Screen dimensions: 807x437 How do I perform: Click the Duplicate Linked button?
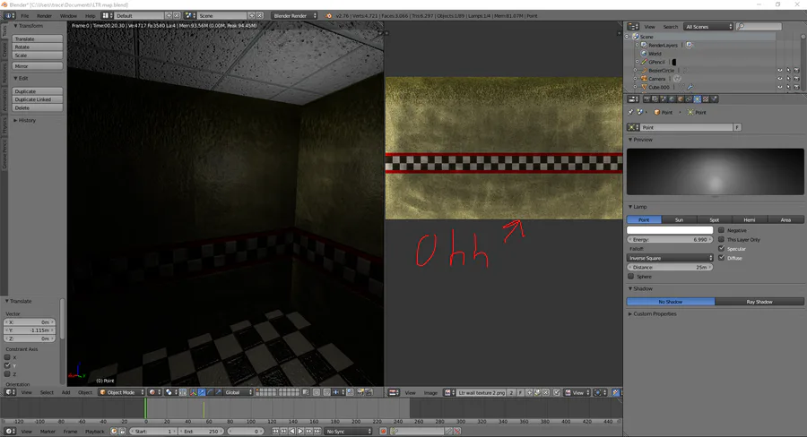pos(38,99)
